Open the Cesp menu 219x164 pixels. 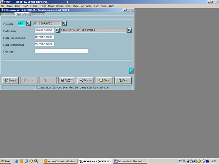[43, 6]
